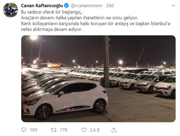Click the line starting 'Araçların devamı halka'

[80, 18]
